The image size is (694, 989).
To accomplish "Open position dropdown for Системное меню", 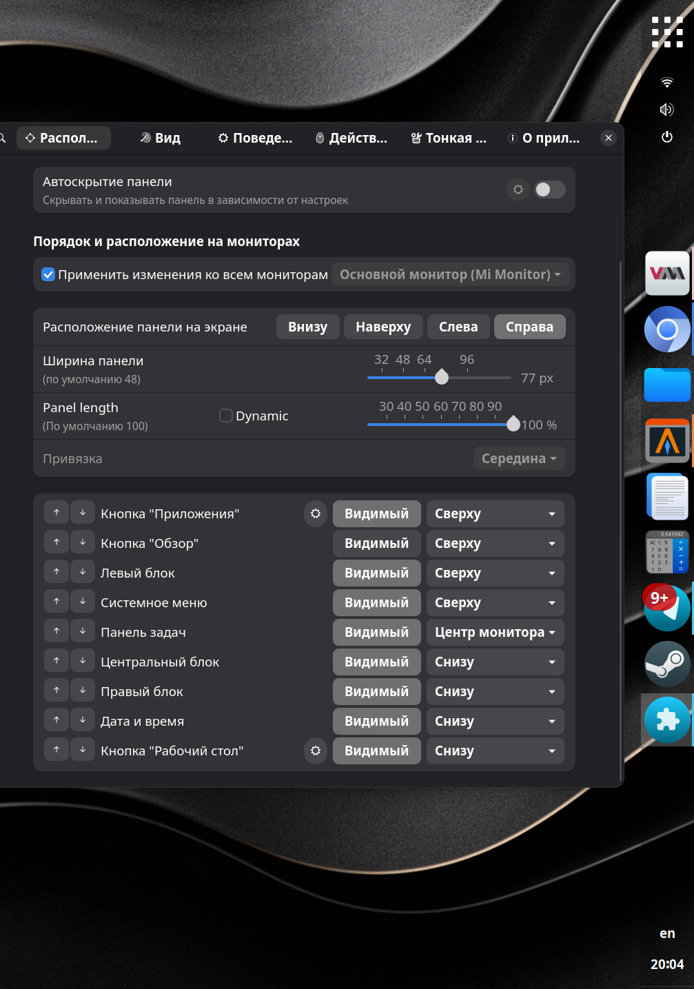I will (x=495, y=602).
